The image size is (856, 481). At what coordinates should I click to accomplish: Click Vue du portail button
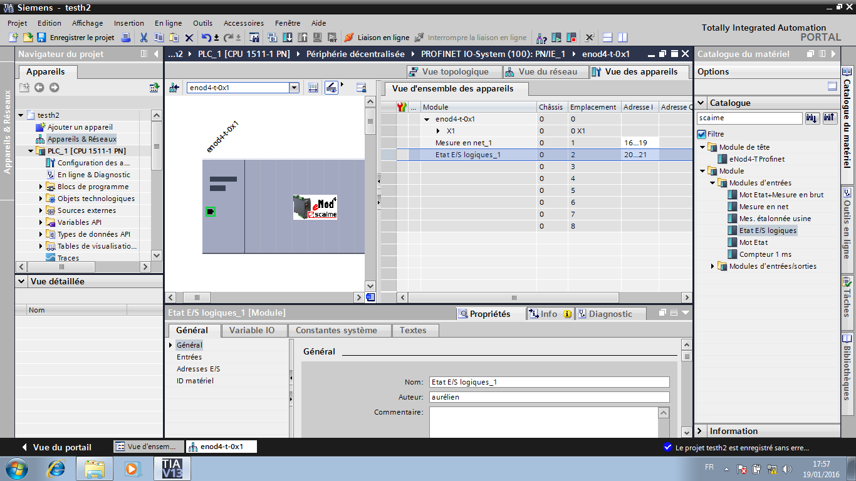56,447
